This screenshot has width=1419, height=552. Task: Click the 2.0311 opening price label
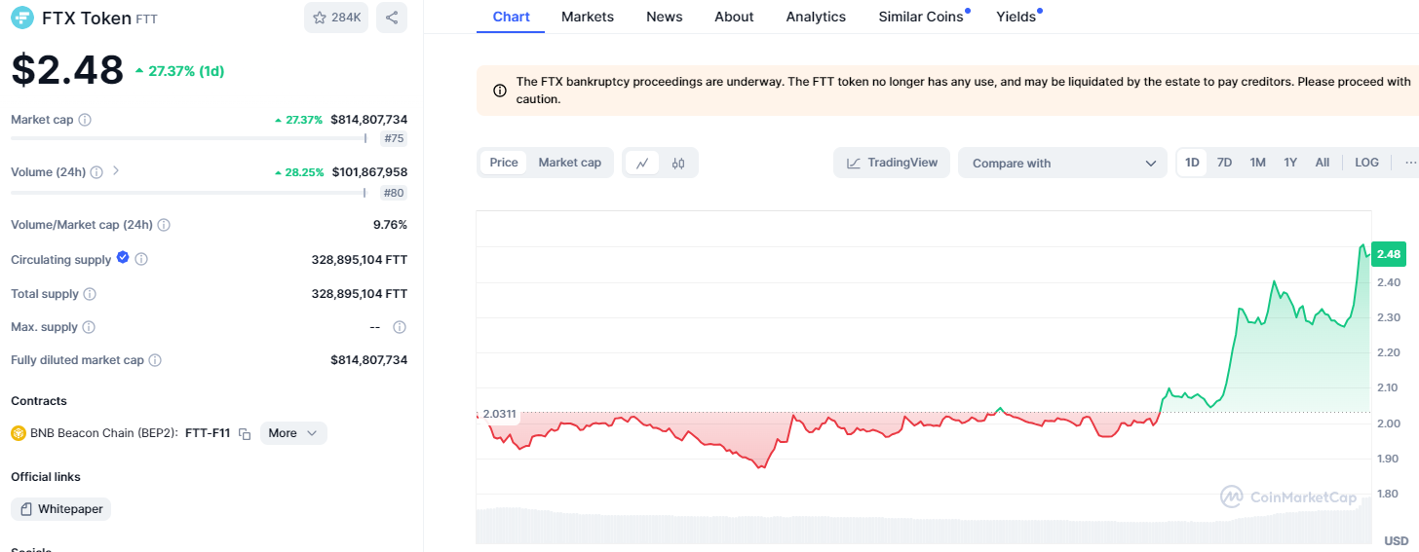[499, 415]
